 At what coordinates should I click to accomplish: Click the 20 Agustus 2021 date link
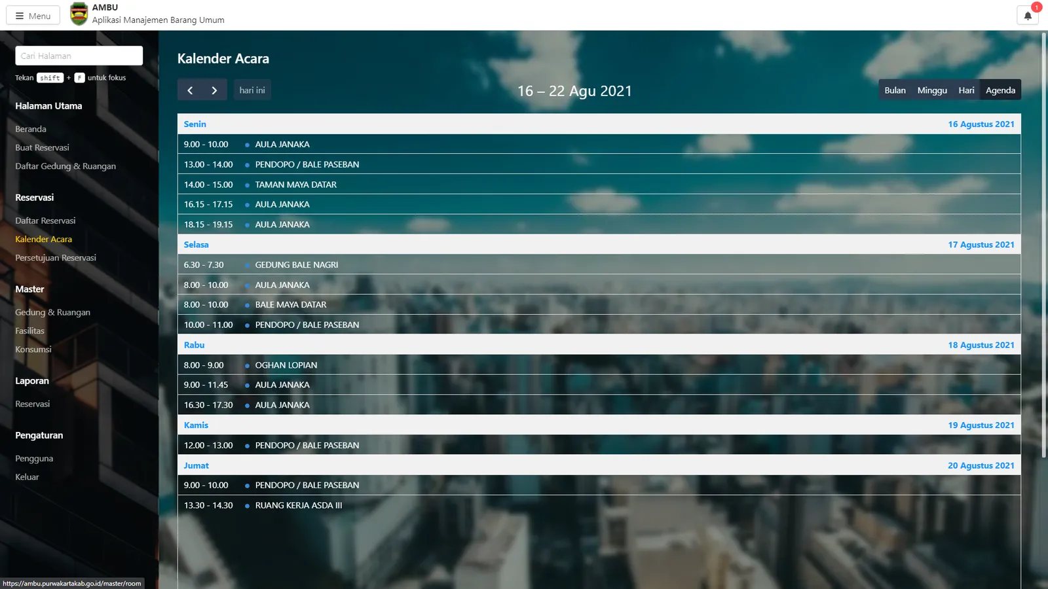(981, 465)
